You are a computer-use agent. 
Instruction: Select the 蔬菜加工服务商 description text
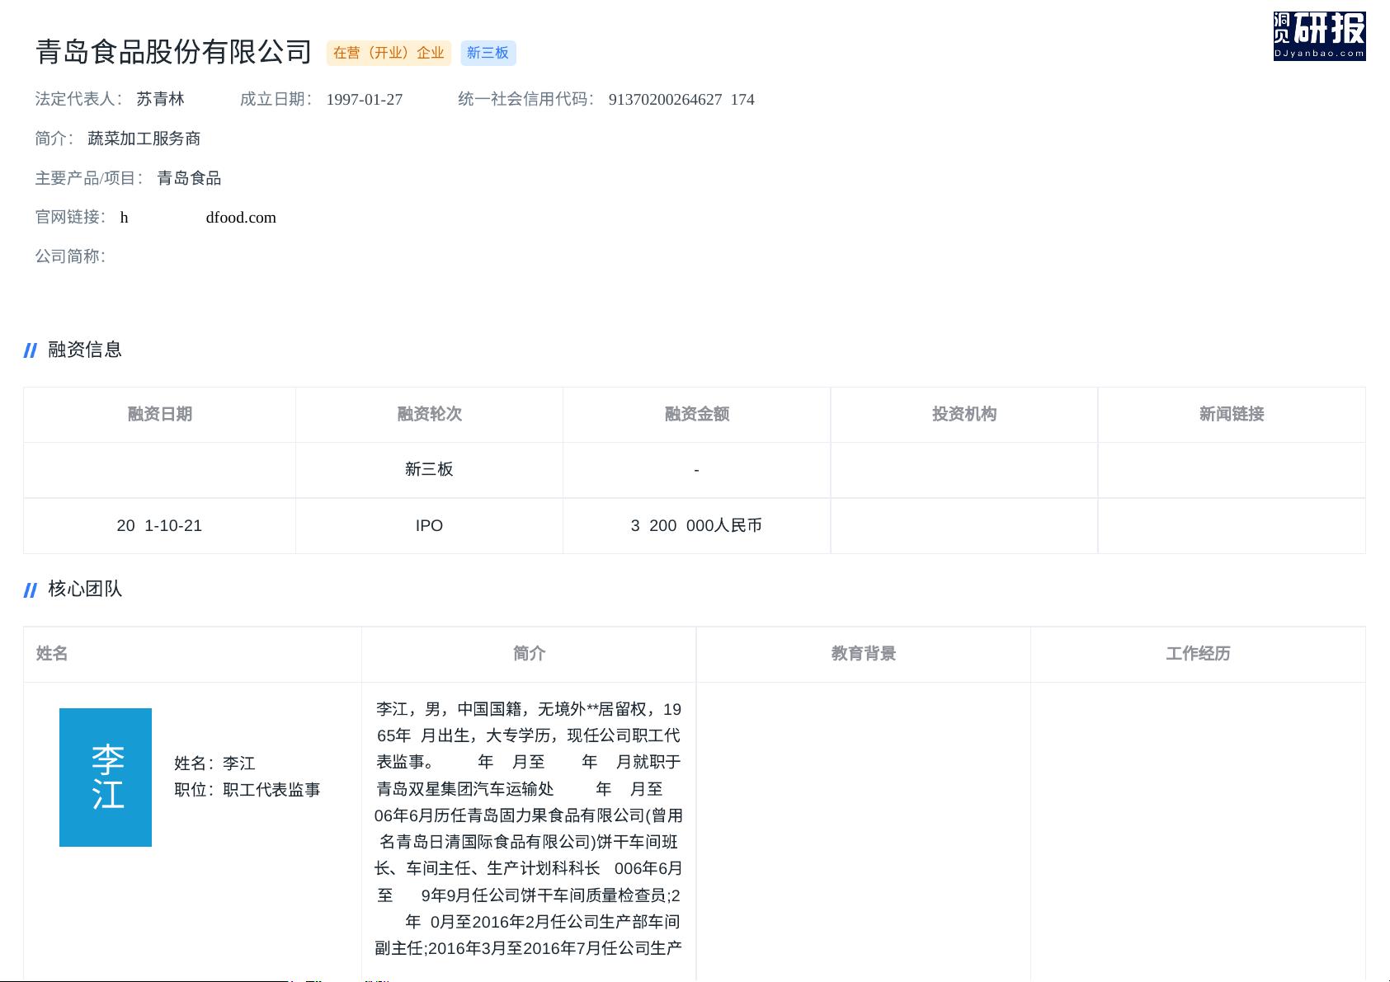tap(144, 139)
